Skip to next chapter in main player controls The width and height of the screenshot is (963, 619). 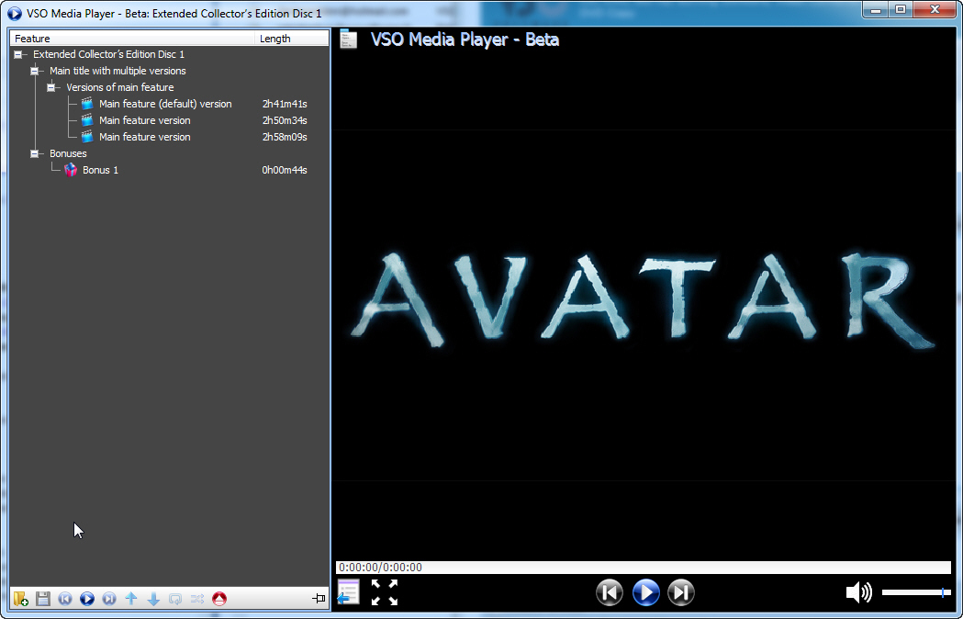click(681, 592)
